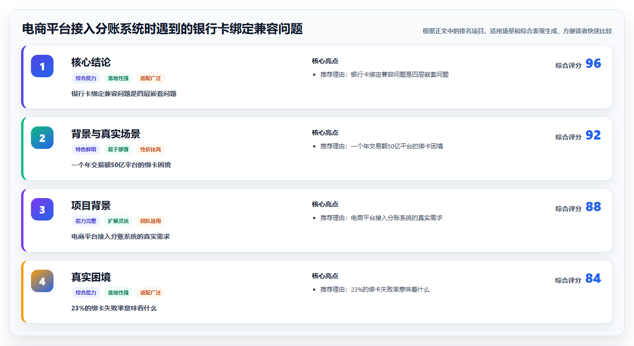Select bullet 推荐理由：银行卡绑定兼容问题是四层嵌套问题
The width and height of the screenshot is (634, 346).
(385, 75)
